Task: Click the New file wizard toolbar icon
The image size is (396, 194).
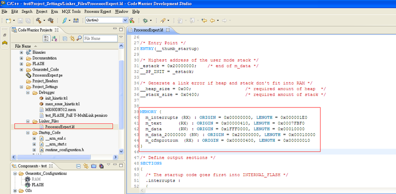Action: [8, 21]
